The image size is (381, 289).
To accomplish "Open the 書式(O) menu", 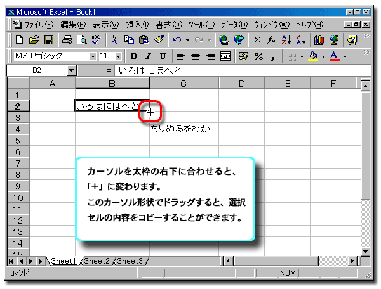I will click(x=169, y=25).
